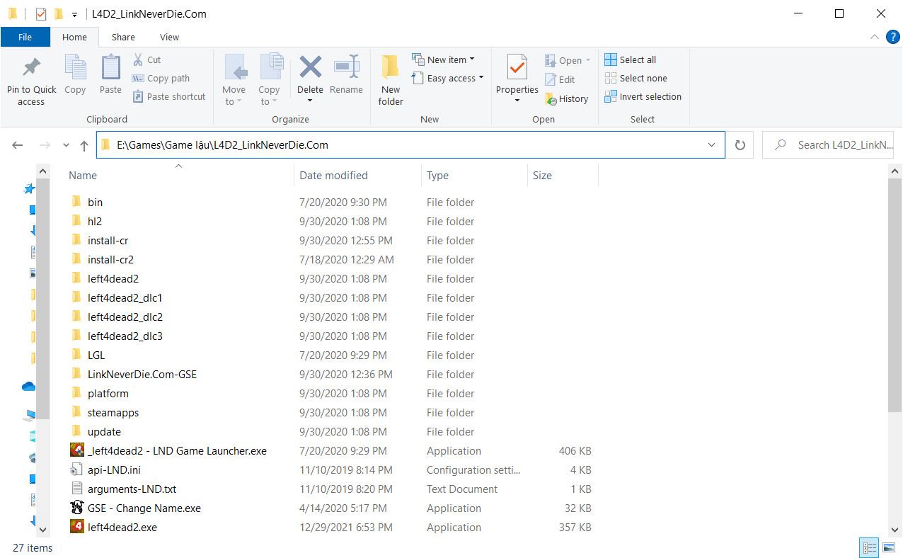
Task: Collapse the ribbon with chevron
Action: 875,37
